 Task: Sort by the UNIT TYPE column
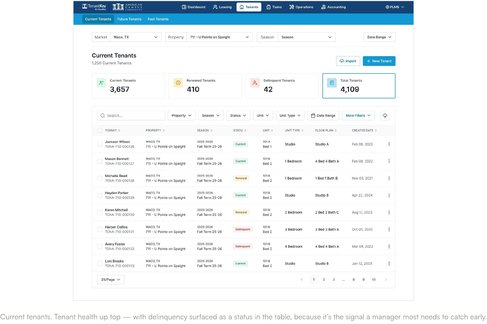(x=294, y=131)
